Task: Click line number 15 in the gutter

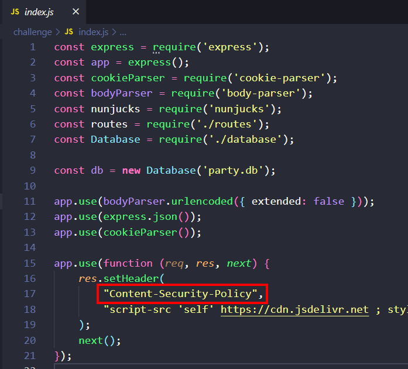Action: click(29, 264)
